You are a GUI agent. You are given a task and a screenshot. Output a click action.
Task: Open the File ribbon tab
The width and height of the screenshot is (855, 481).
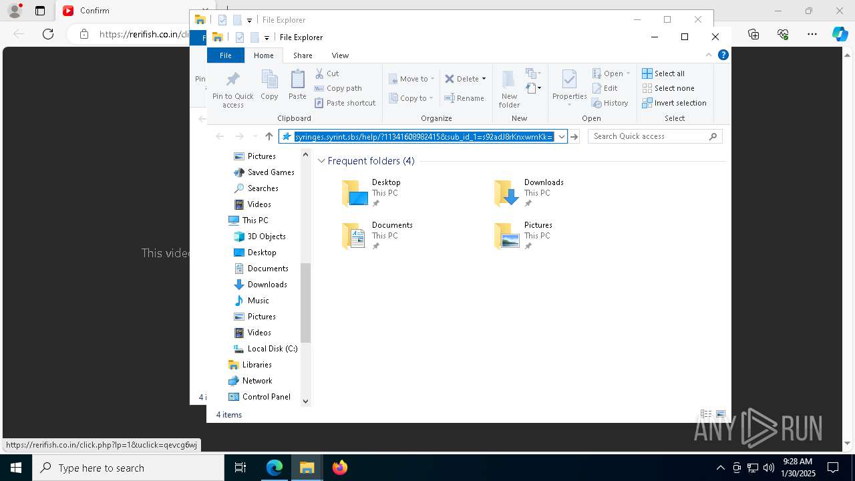tap(226, 55)
